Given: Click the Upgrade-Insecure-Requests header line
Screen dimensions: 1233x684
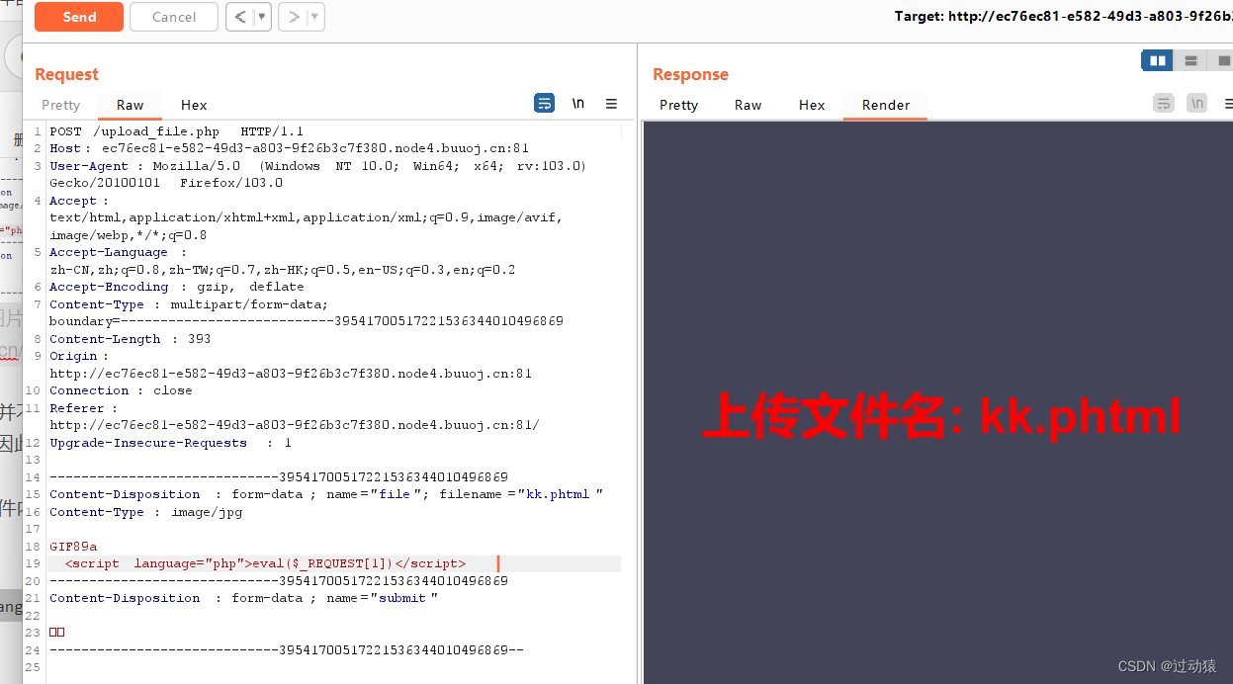Looking at the screenshot, I should (x=170, y=443).
